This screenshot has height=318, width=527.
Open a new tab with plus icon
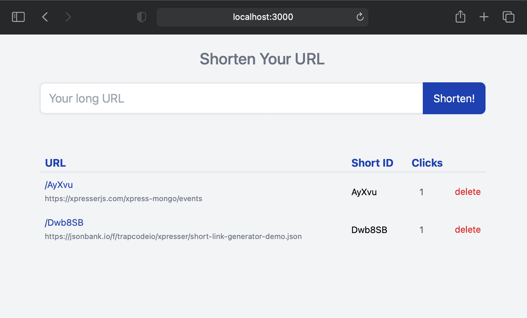click(x=484, y=17)
